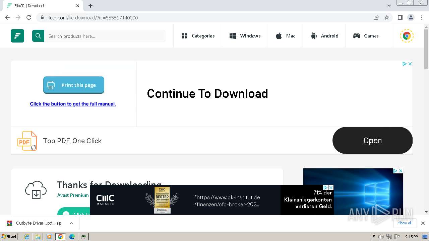Focus the Search products field
This screenshot has height=241, width=429.
(x=105, y=36)
